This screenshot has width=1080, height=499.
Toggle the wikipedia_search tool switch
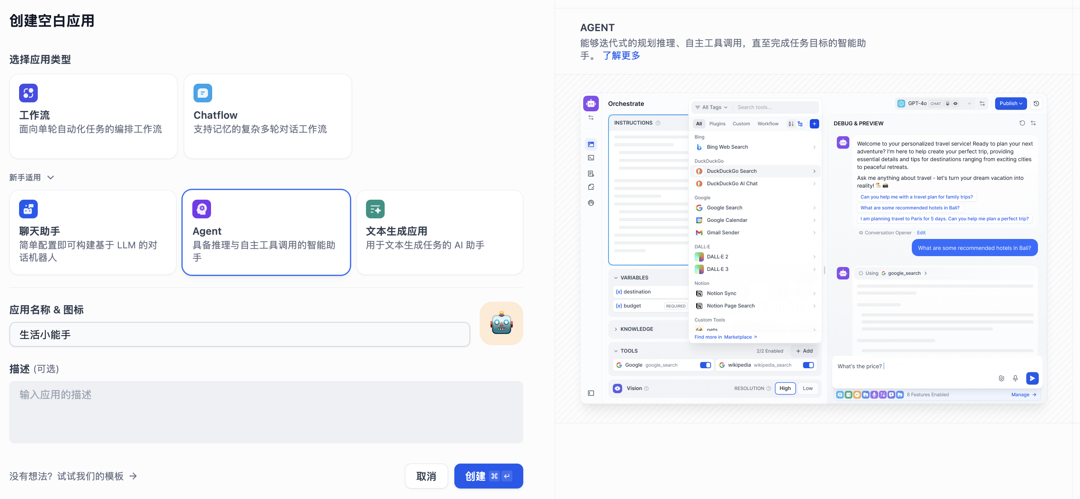[x=808, y=365]
